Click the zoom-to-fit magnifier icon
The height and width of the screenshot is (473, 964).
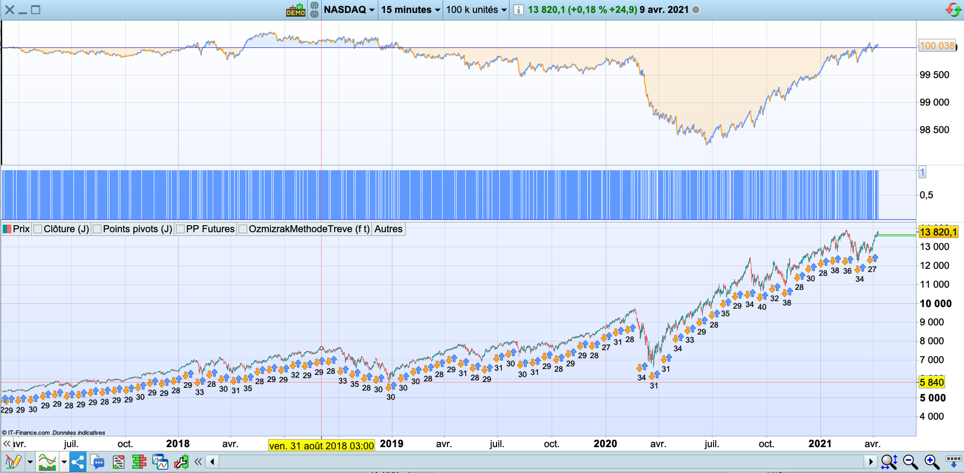point(888,462)
